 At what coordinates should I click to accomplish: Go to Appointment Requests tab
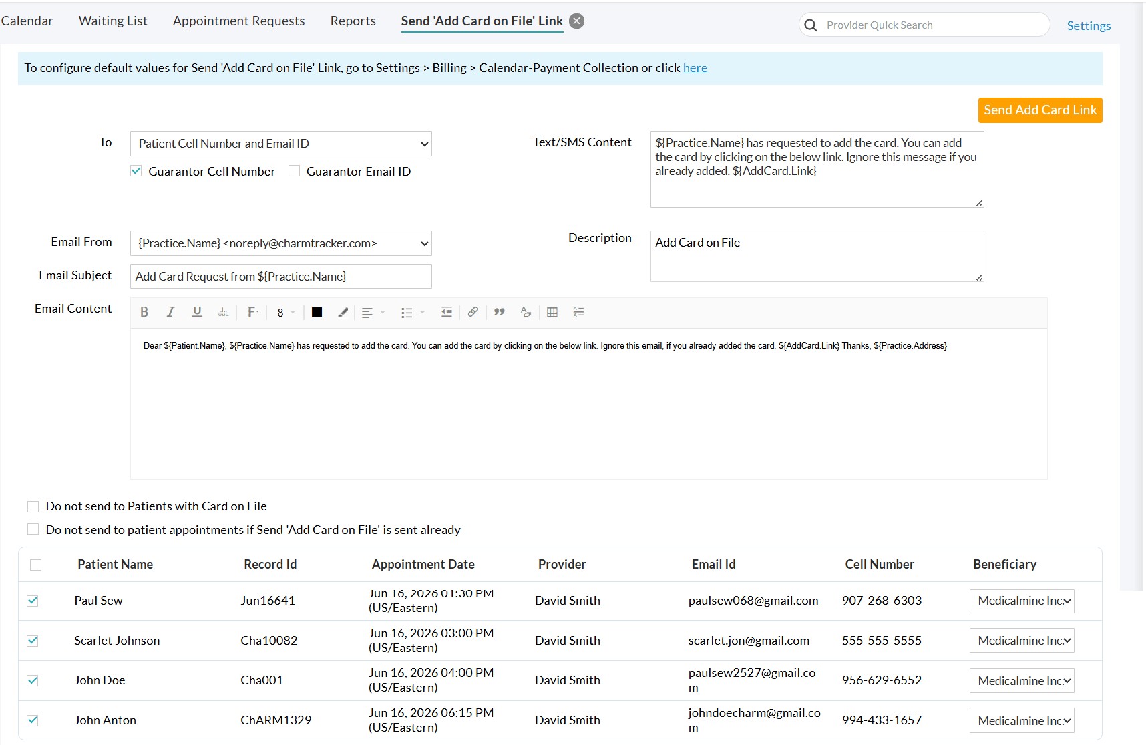[x=238, y=21]
